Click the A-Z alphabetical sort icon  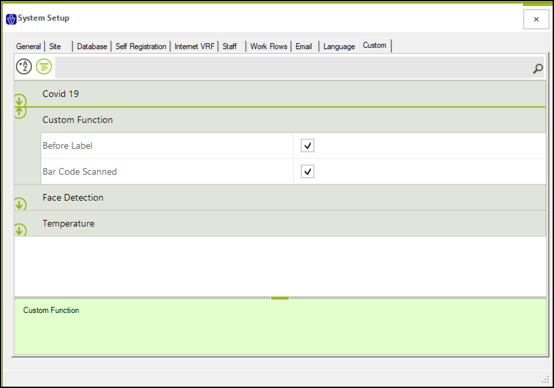click(x=24, y=66)
